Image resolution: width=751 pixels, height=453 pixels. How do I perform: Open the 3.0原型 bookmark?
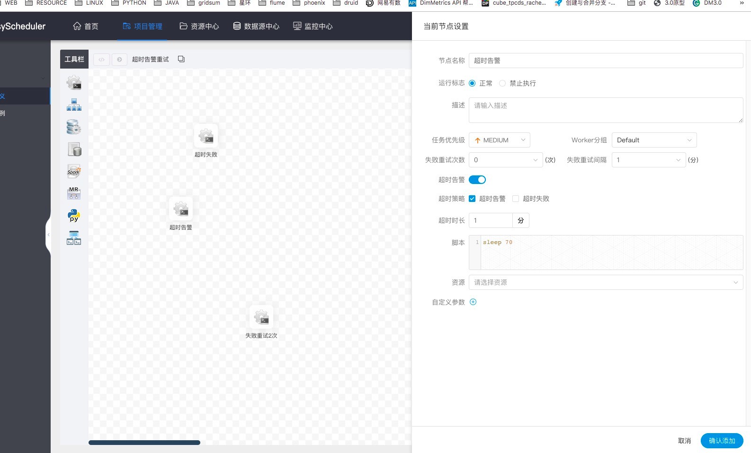click(x=669, y=3)
